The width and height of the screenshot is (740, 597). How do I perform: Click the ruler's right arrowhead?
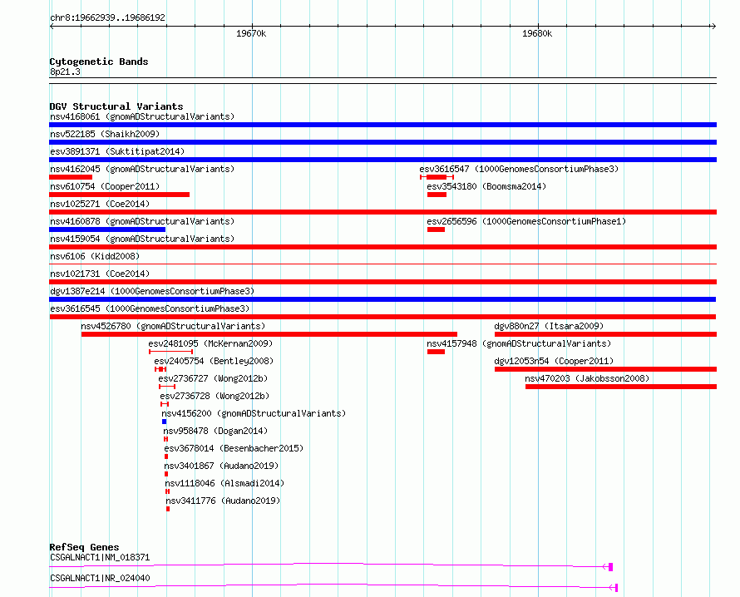[x=713, y=27]
